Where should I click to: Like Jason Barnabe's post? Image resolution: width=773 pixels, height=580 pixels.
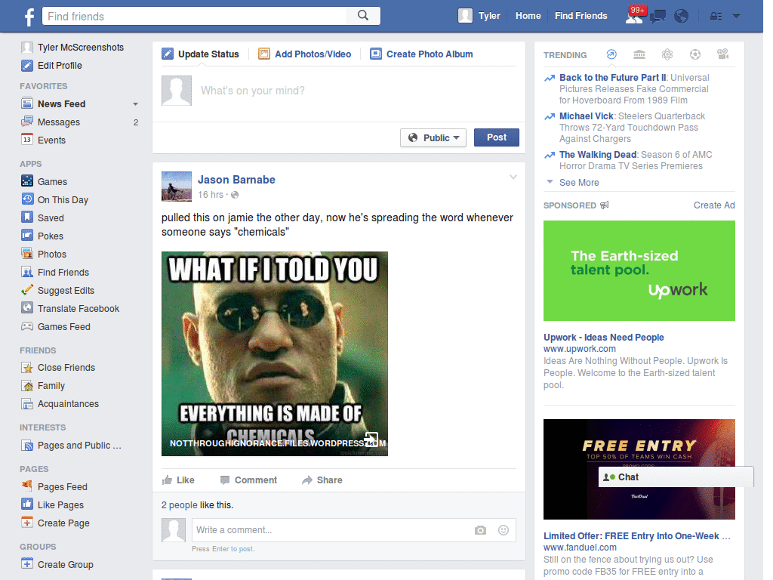click(178, 480)
